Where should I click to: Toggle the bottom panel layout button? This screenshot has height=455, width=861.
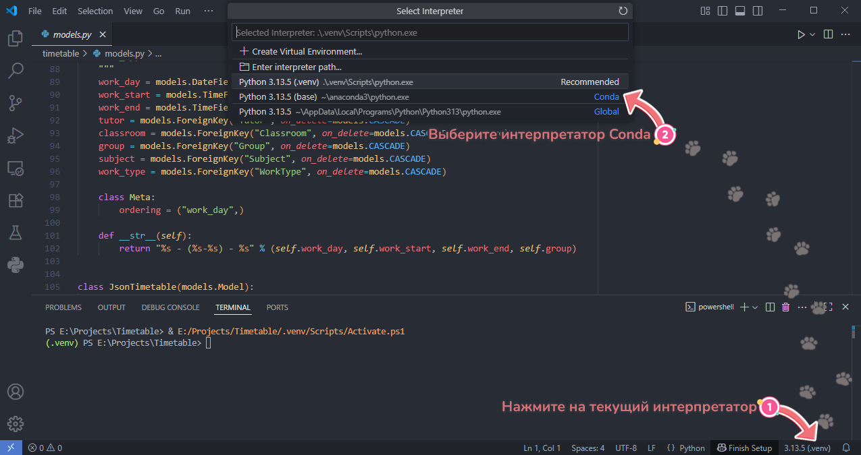(x=740, y=11)
